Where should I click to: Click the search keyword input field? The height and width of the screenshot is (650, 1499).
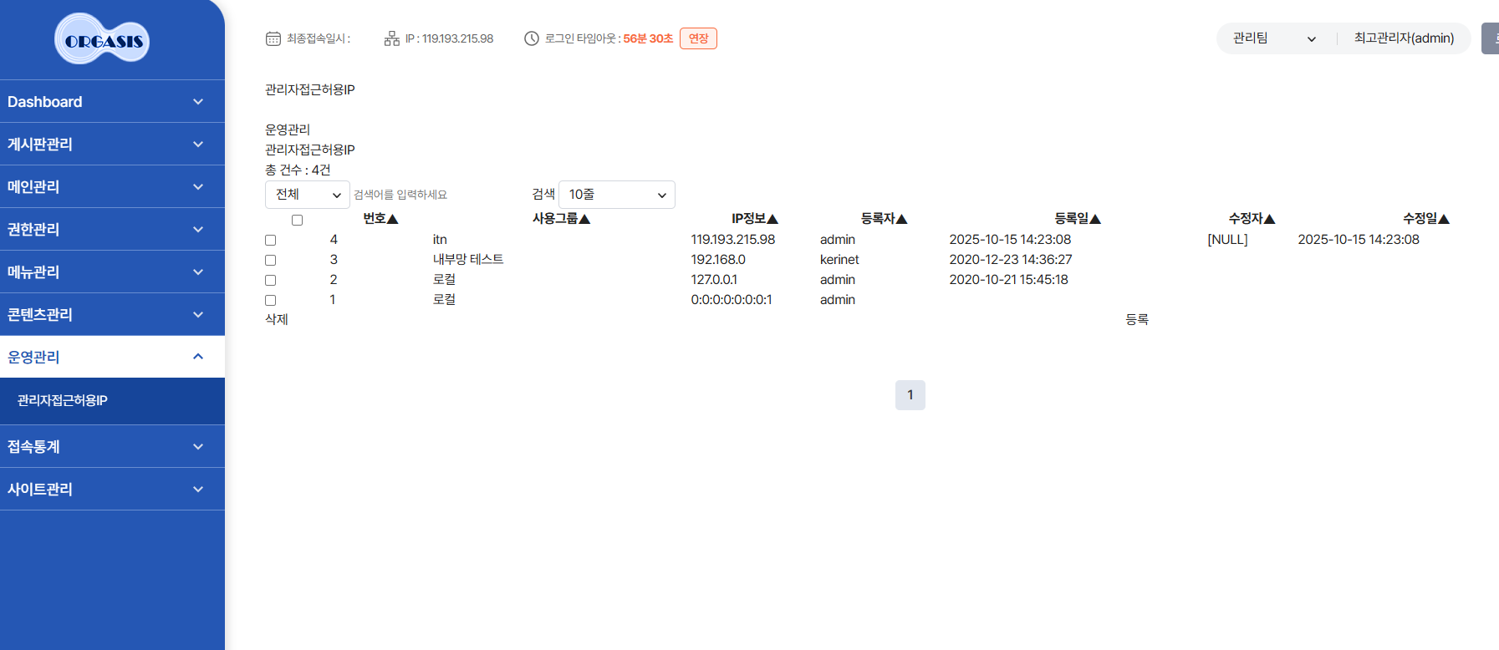coord(435,195)
